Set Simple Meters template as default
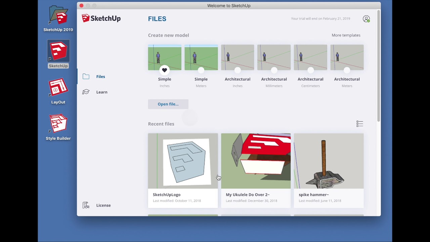430x242 pixels. coord(201,70)
